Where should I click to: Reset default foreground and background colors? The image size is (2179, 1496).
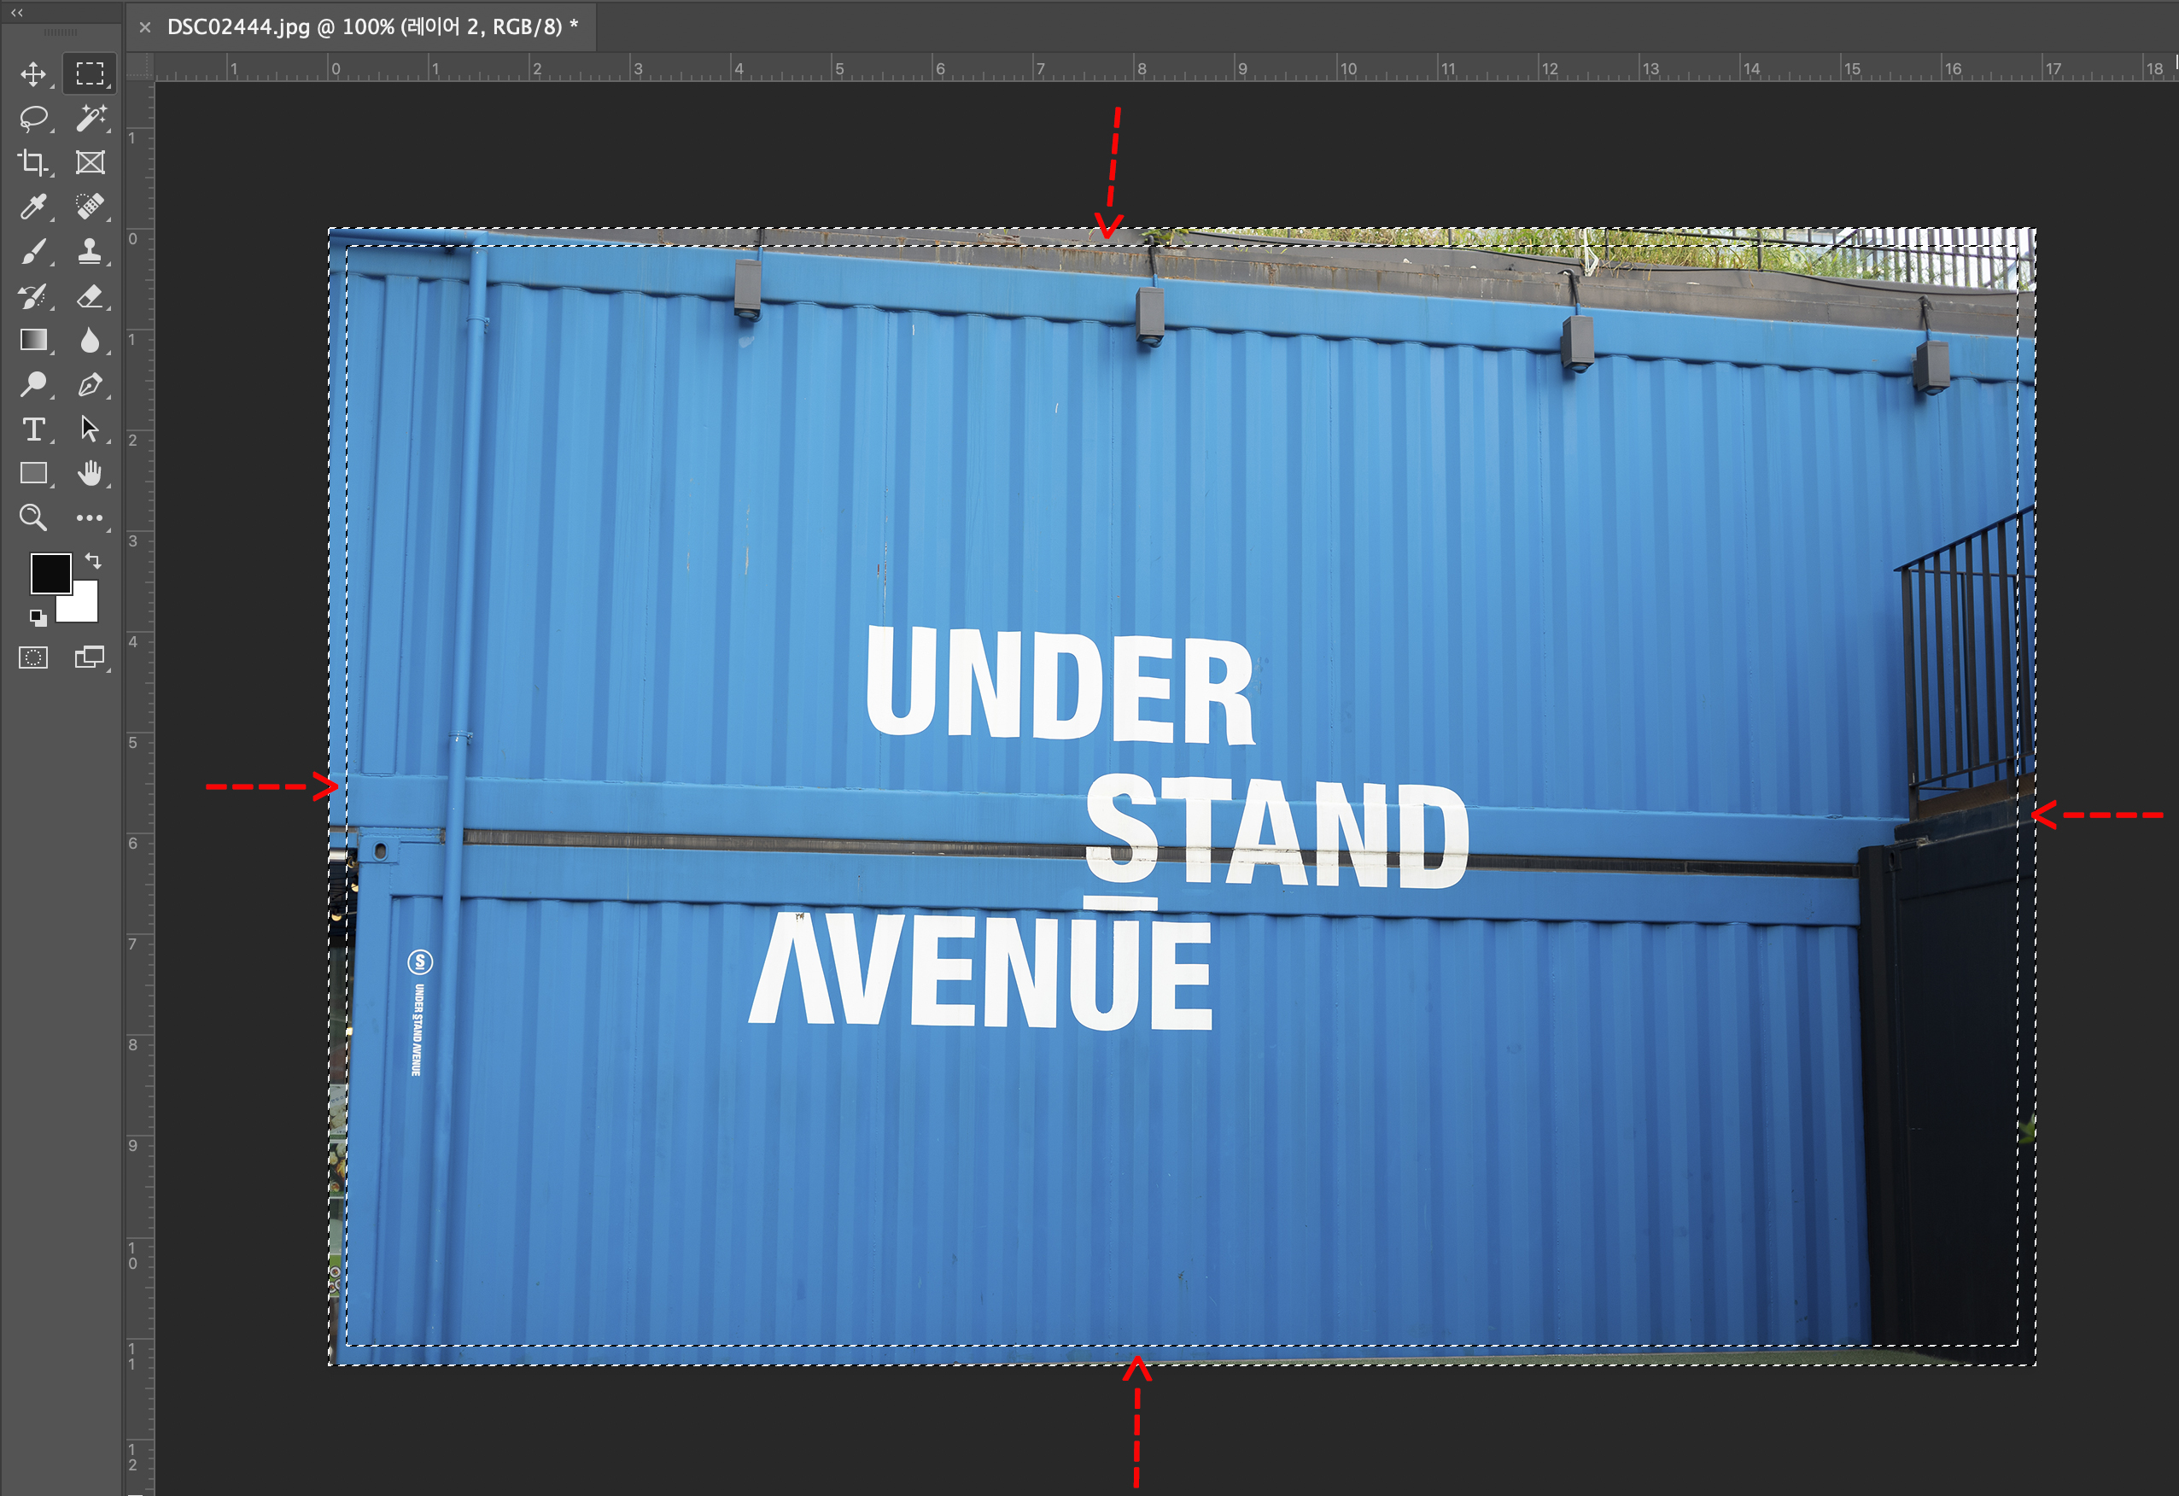point(38,617)
